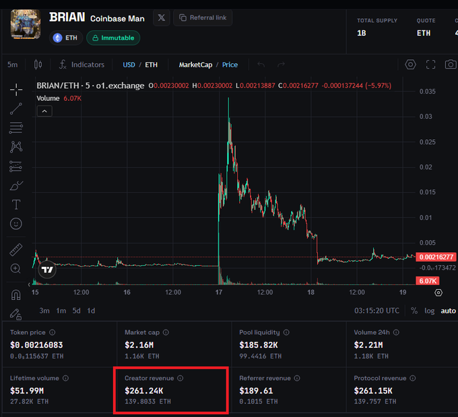Toggle percent scale mode
Viewport: 458px width, 417px height.
414,311
